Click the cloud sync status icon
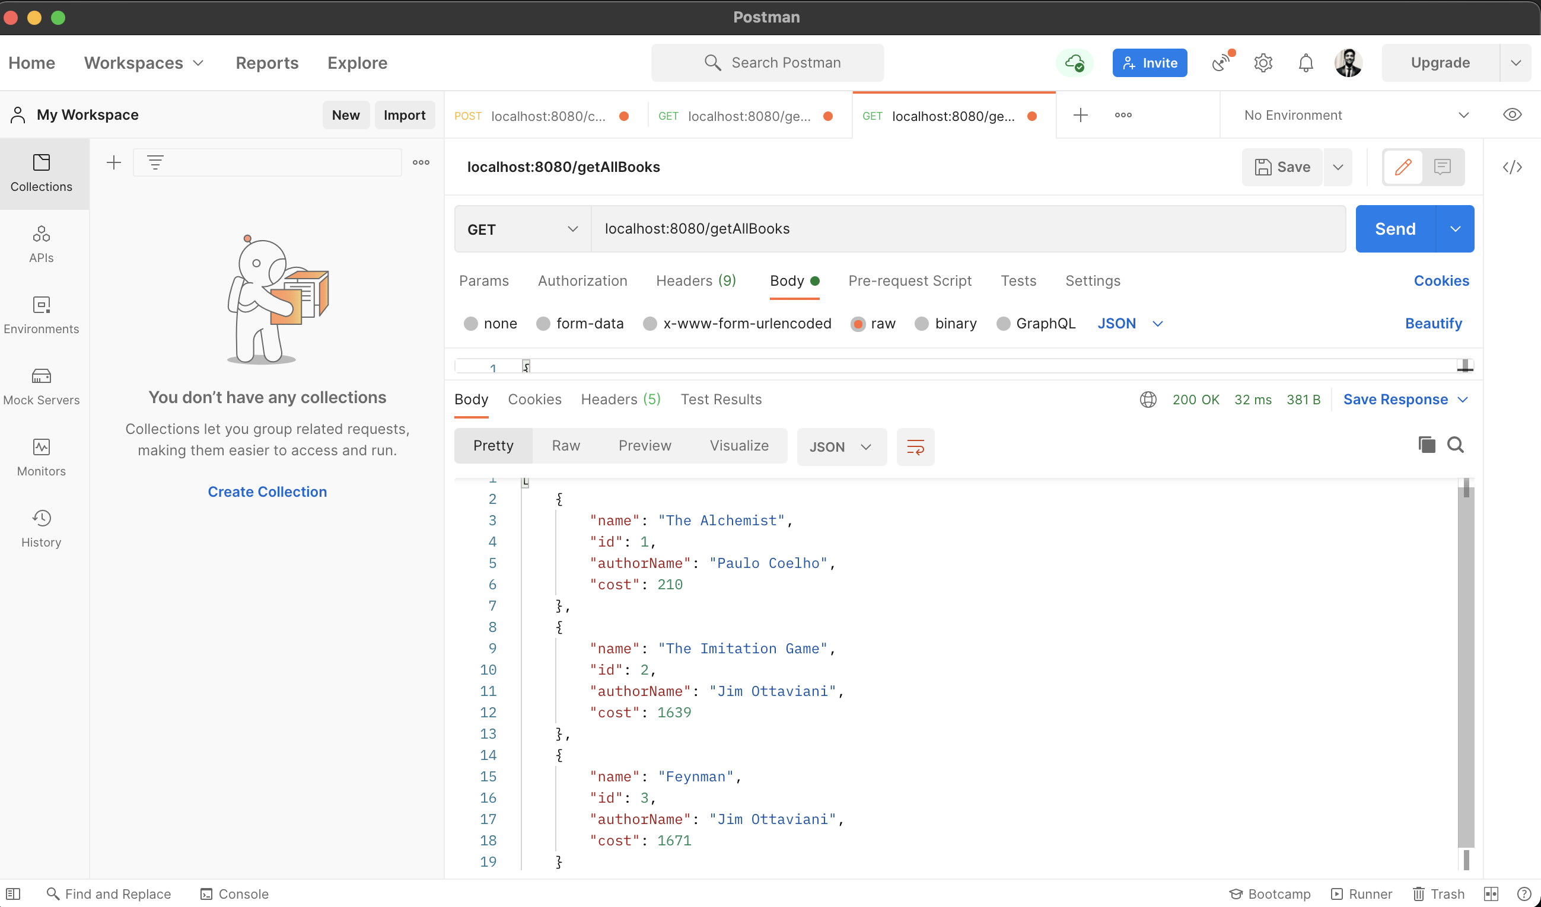This screenshot has width=1541, height=907. click(1074, 63)
